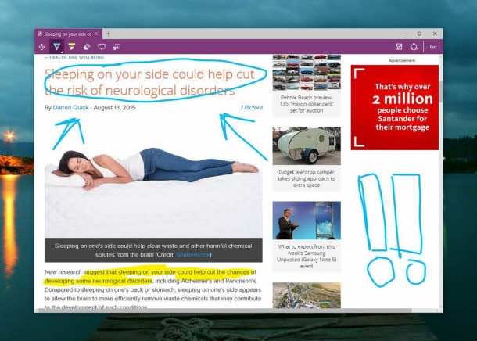
Task: Close the 'Sleeping on your side' tab
Action: 97,34
